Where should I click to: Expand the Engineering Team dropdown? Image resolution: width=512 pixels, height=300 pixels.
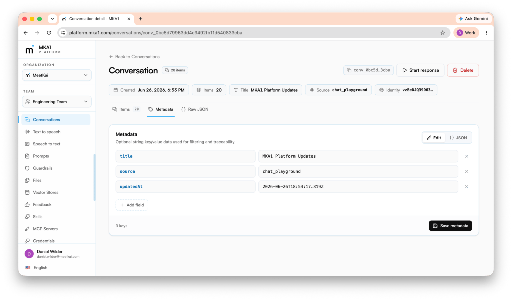[x=57, y=102]
